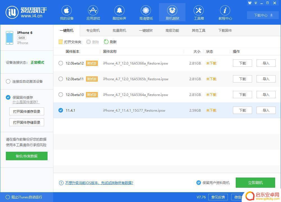Switch to 批量刷机 tab

tap(119, 30)
